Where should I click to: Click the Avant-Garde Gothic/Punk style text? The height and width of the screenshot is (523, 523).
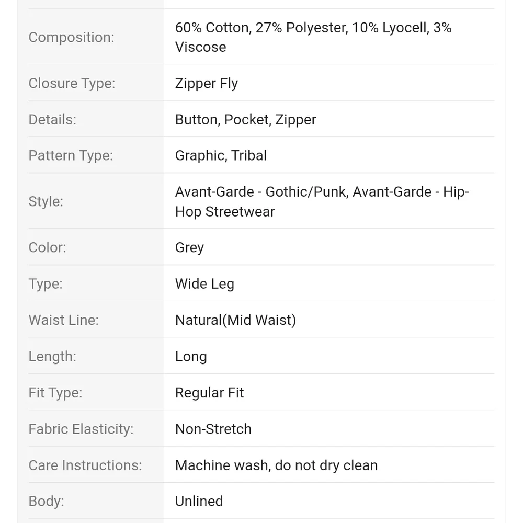[261, 192]
